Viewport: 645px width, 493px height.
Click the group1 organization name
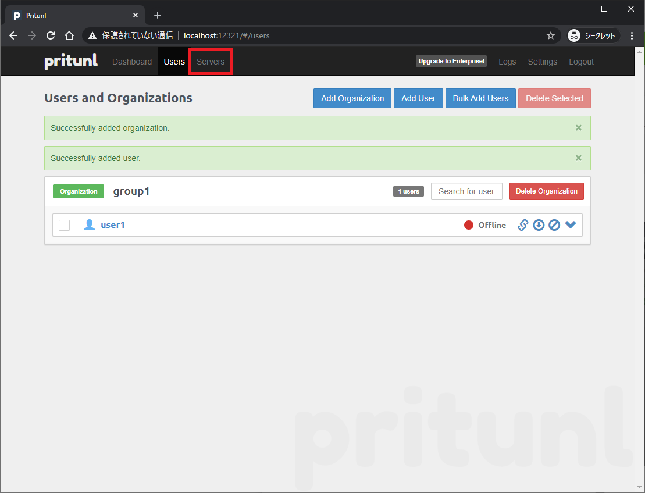131,192
